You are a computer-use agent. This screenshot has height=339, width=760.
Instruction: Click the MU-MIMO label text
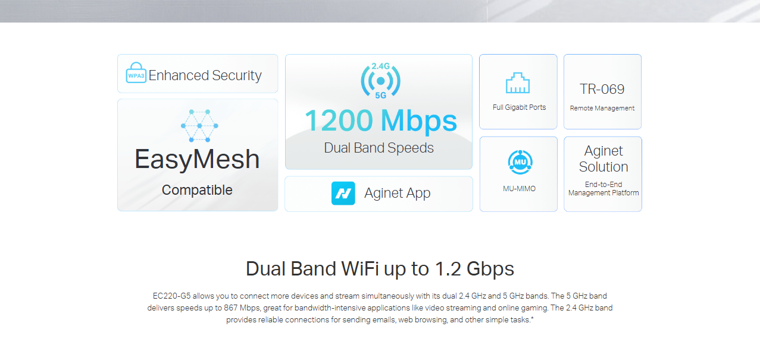click(x=519, y=189)
